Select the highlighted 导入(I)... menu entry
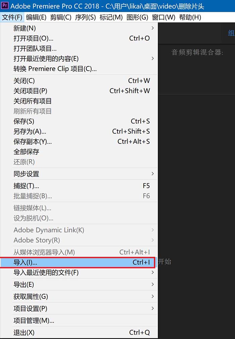Screen dimensions: 235x339 click(79, 262)
